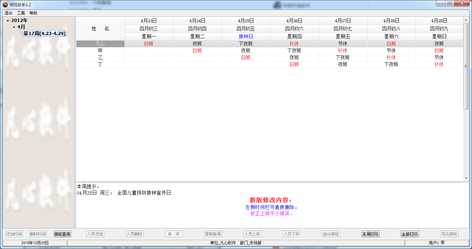Select 凡心's 夜班 cell on 4月24日
Image resolution: width=472 pixels, height=249 pixels.
tap(197, 44)
